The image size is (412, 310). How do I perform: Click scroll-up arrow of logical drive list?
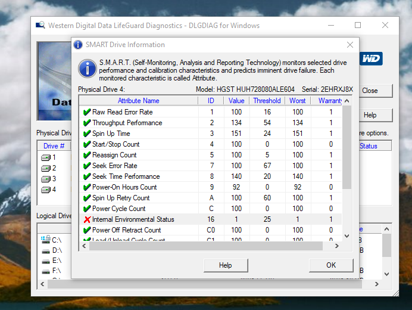coord(386,229)
